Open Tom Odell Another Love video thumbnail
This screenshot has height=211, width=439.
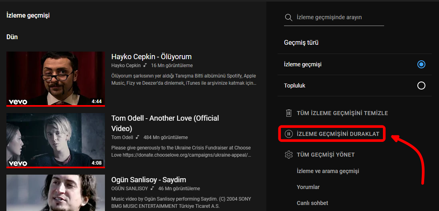coord(56,139)
